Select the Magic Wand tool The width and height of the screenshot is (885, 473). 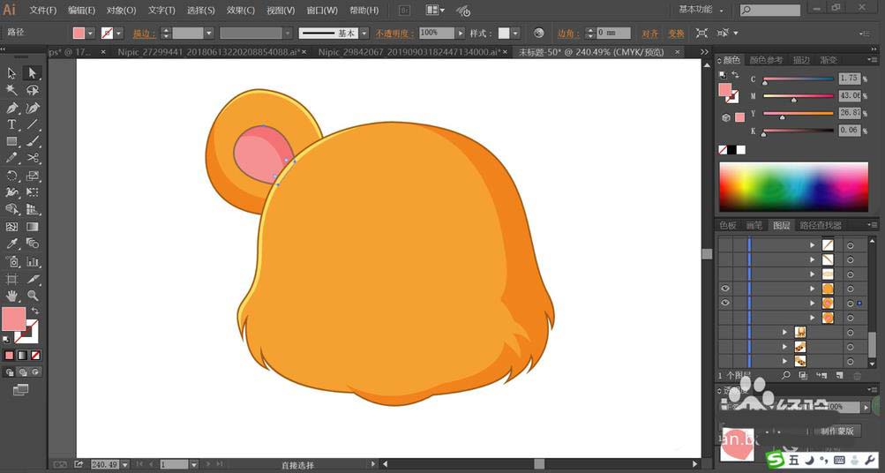click(x=12, y=90)
